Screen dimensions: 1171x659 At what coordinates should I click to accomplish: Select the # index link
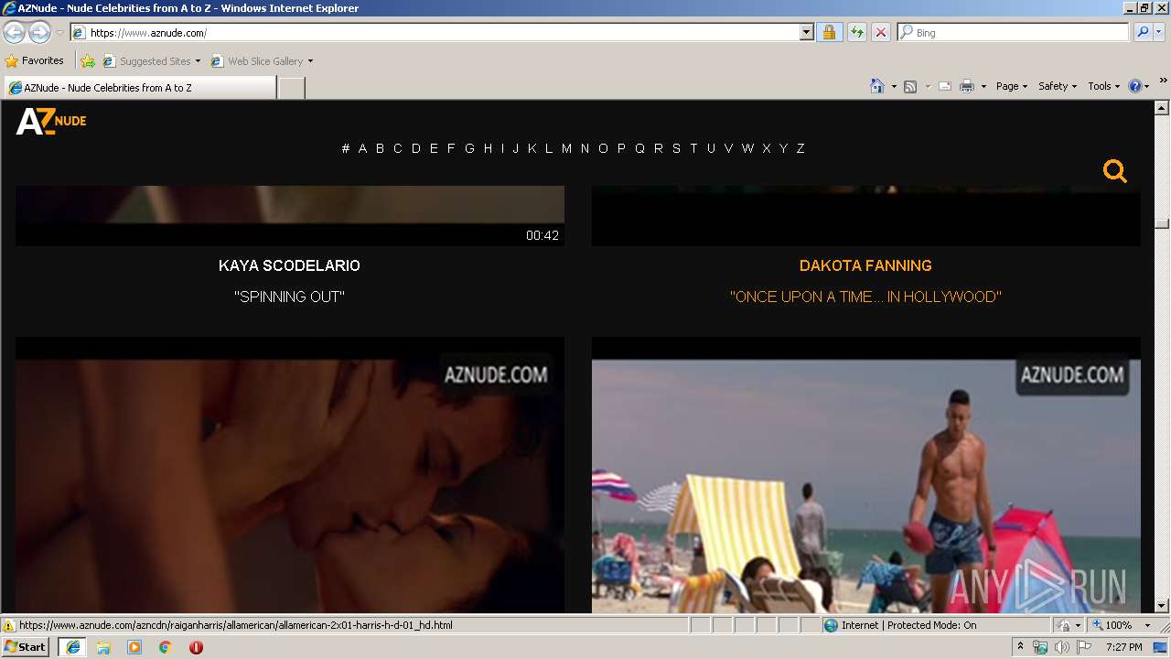(x=346, y=148)
